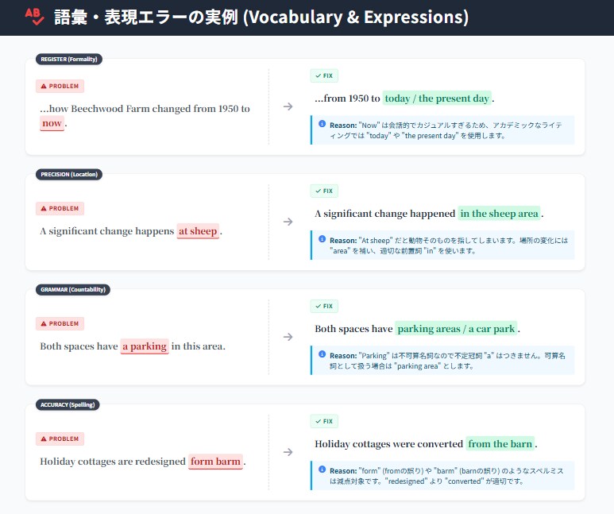Click correction 'in the sheep area'
Image resolution: width=614 pixels, height=514 pixels.
pyautogui.click(x=500, y=214)
